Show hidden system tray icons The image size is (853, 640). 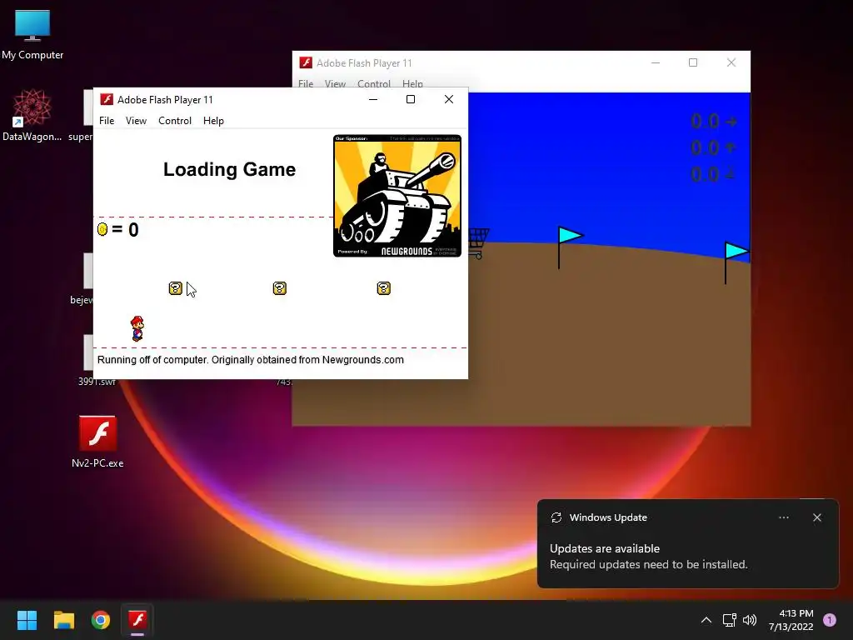(706, 620)
